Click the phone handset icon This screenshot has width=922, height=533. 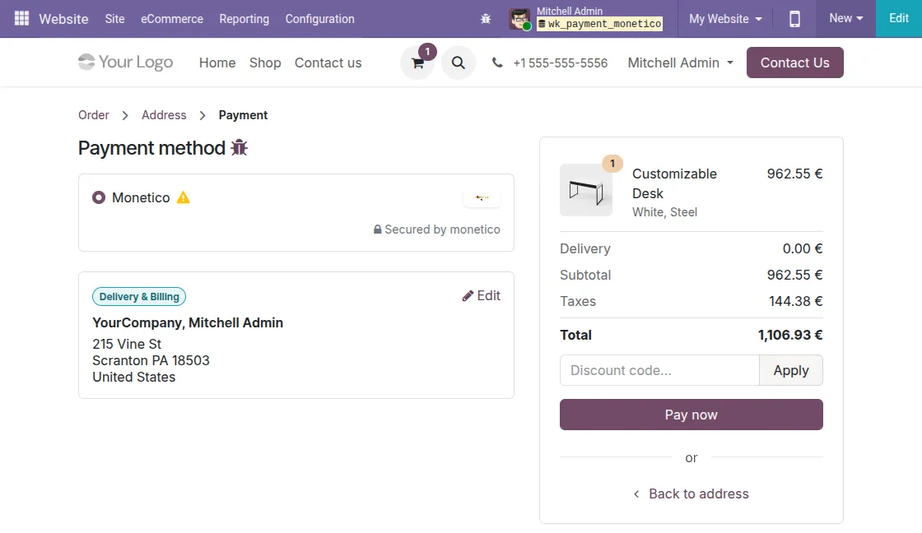point(497,63)
